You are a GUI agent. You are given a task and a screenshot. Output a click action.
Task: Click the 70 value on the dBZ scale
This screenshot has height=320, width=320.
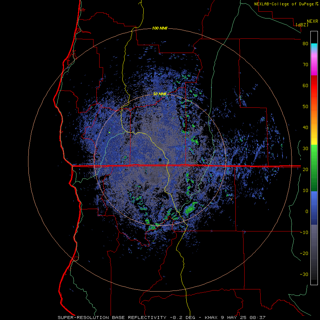coord(305,65)
